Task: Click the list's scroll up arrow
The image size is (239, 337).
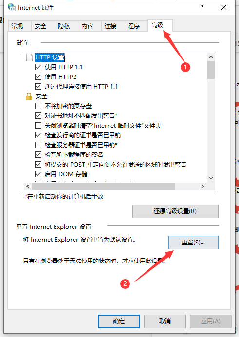Action: (x=211, y=57)
